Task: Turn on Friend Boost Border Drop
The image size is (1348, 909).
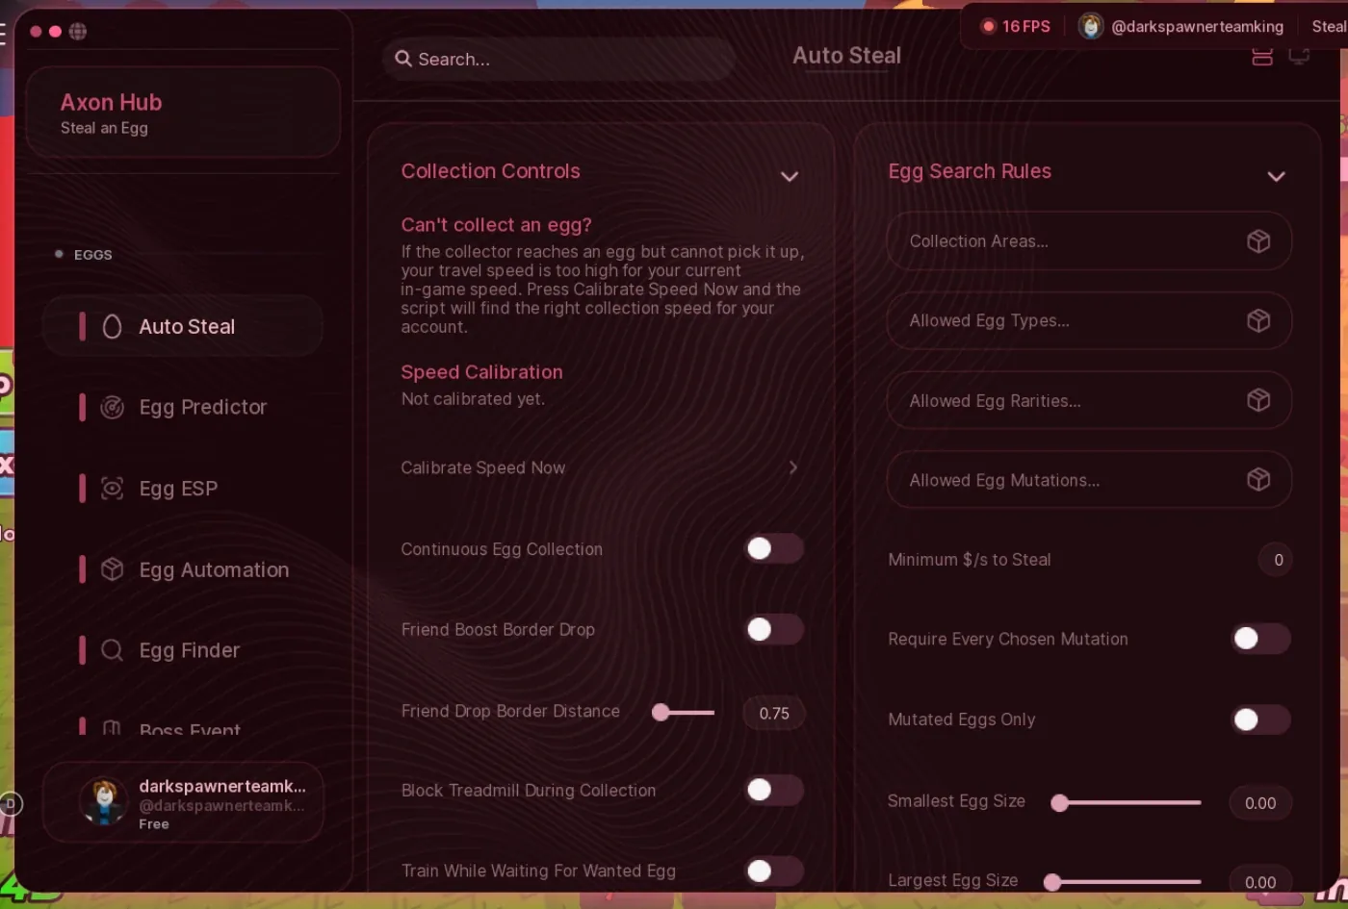Action: pos(774,629)
